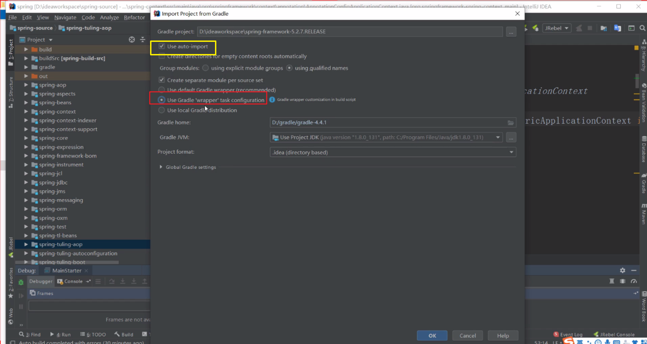Open Navigate menu
The image size is (647, 344).
tap(65, 17)
